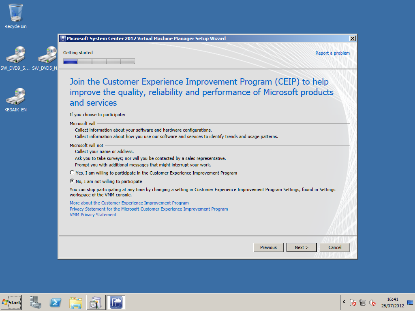Click the Report a problem link
The height and width of the screenshot is (311, 415).
pos(332,53)
